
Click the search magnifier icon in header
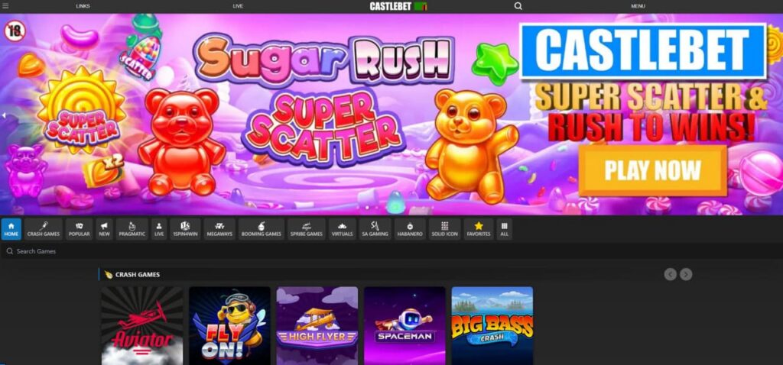point(518,6)
